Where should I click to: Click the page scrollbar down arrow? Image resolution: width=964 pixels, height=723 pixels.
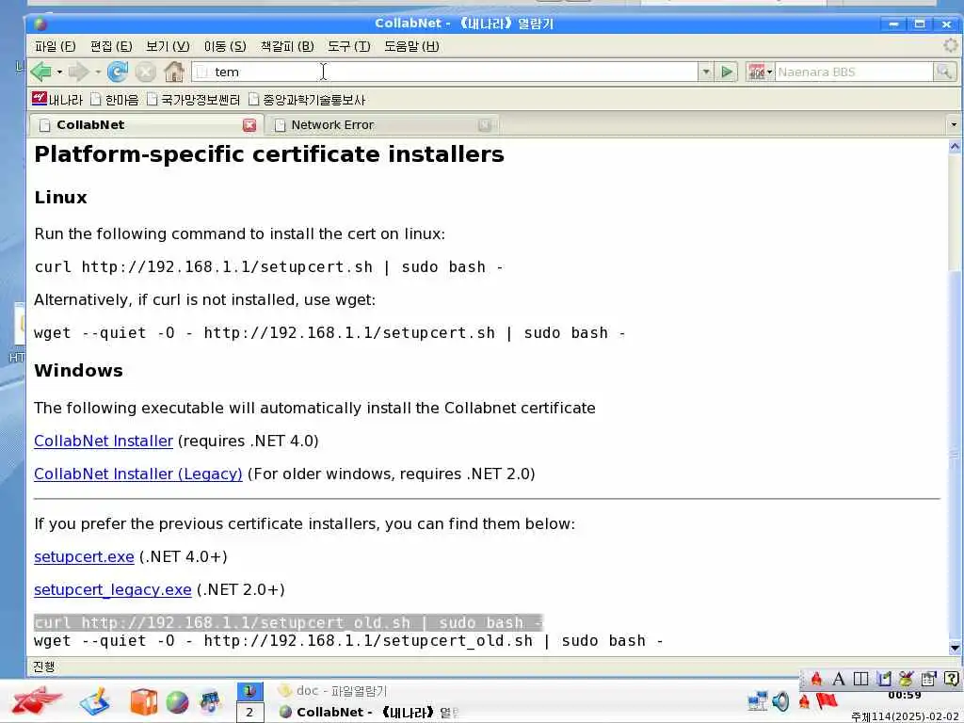point(955,648)
